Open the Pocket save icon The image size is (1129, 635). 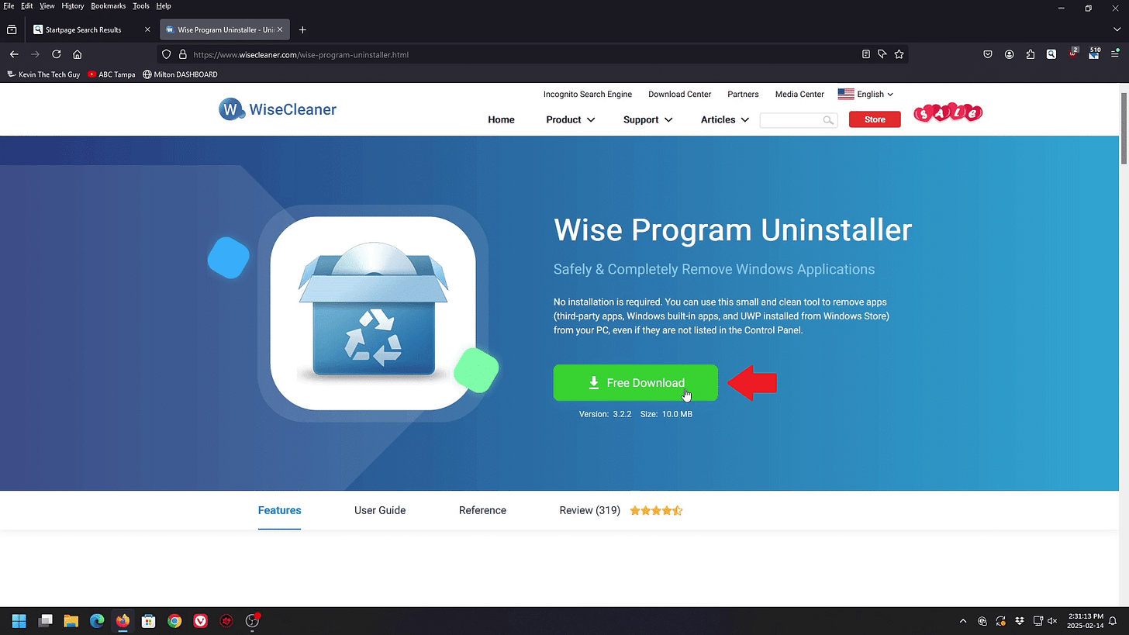point(988,54)
